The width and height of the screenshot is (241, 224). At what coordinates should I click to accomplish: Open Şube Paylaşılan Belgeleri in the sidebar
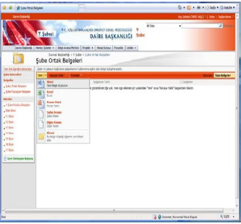click(18, 92)
